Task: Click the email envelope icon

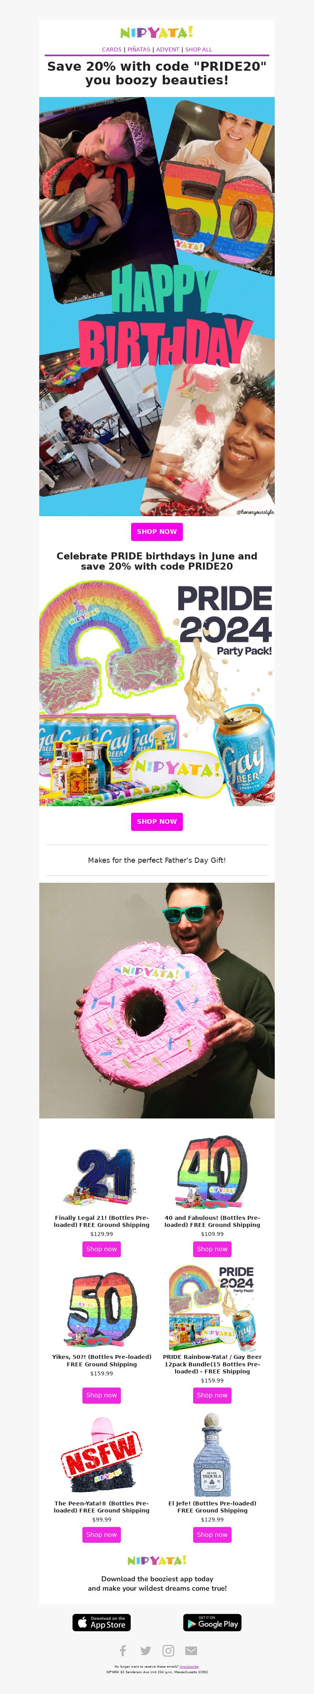Action: tap(191, 1651)
